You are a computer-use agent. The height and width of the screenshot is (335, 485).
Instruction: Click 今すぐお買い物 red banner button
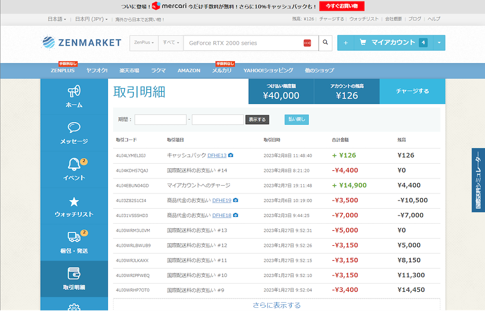click(x=342, y=6)
